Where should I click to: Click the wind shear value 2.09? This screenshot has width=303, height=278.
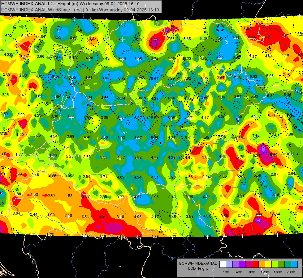pos(21,115)
